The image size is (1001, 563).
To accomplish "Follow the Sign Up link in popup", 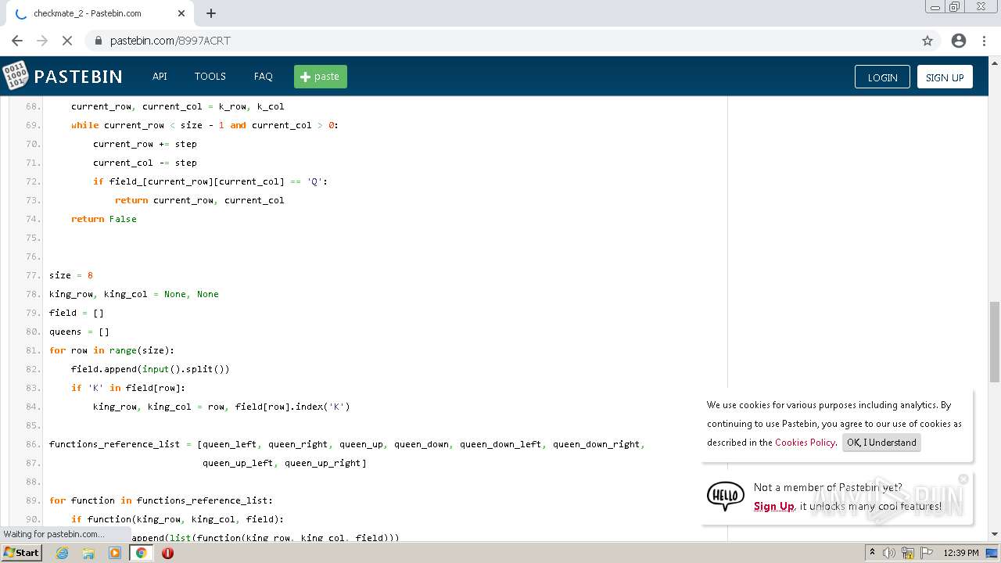I will [773, 506].
